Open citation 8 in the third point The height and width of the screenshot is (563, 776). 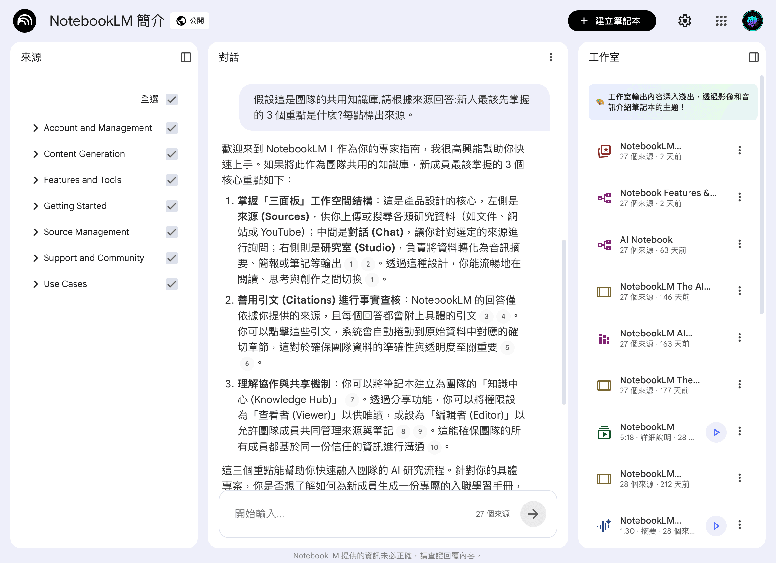[403, 432]
